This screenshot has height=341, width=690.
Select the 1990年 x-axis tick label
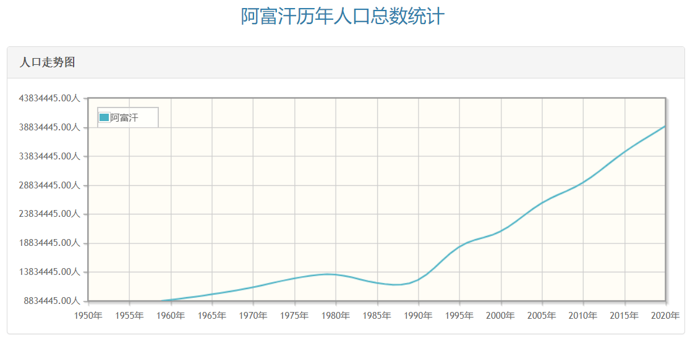pos(418,316)
